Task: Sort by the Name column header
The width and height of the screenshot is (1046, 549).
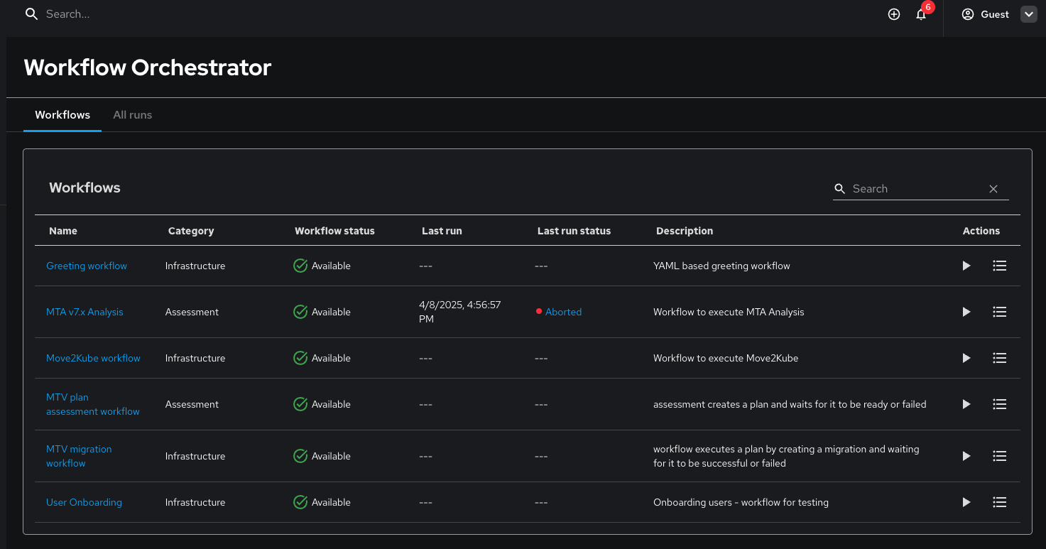Action: tap(63, 231)
